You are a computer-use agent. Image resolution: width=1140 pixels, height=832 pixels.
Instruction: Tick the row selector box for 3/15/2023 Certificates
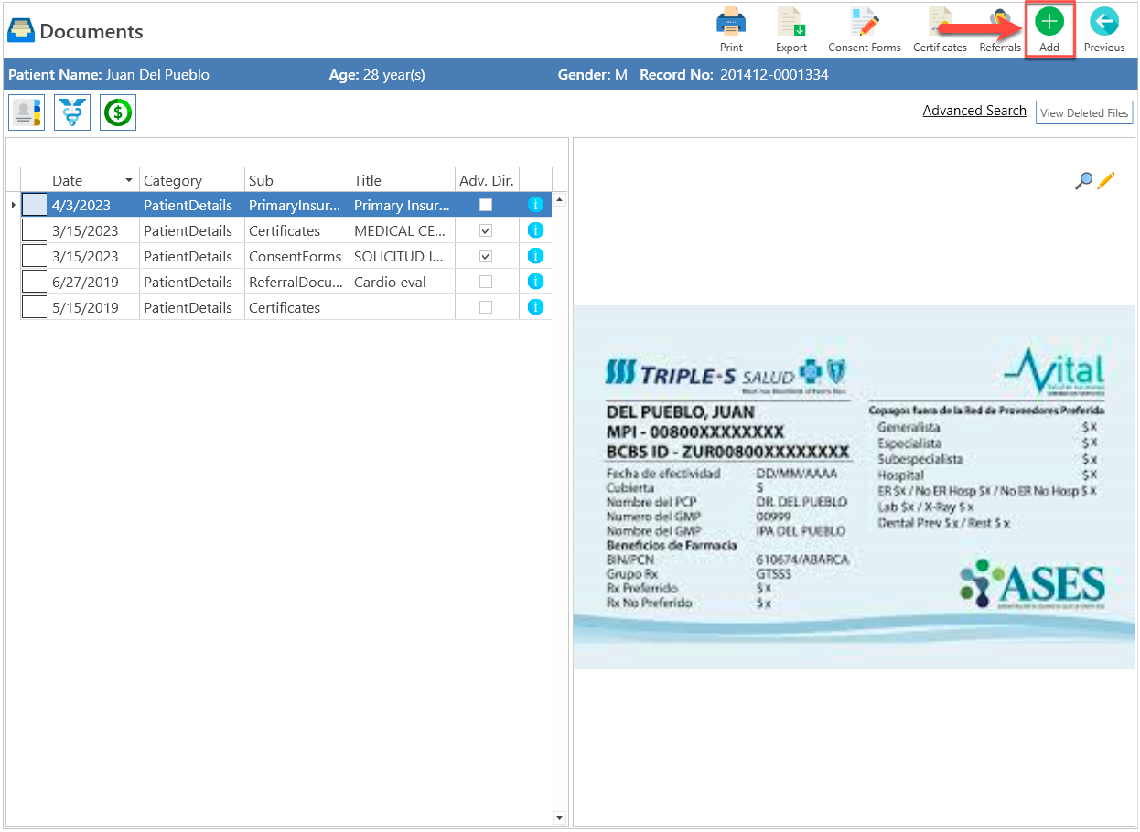coord(34,230)
